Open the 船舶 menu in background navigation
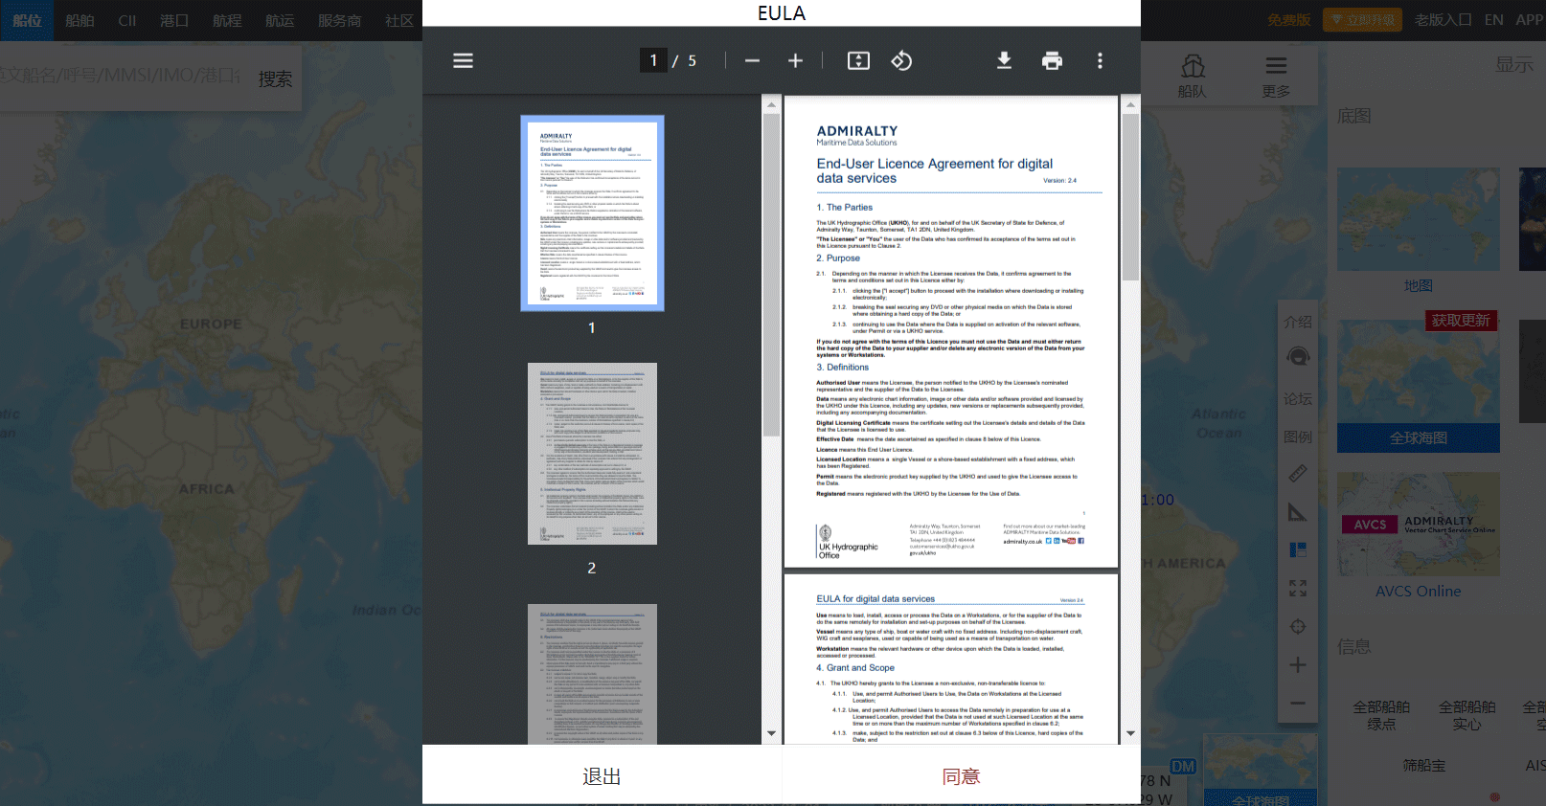This screenshot has height=806, width=1546. [x=80, y=20]
